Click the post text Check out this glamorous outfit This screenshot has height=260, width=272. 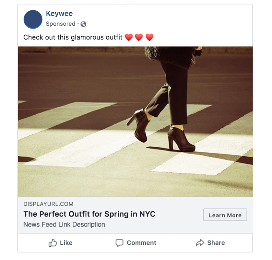click(x=73, y=37)
